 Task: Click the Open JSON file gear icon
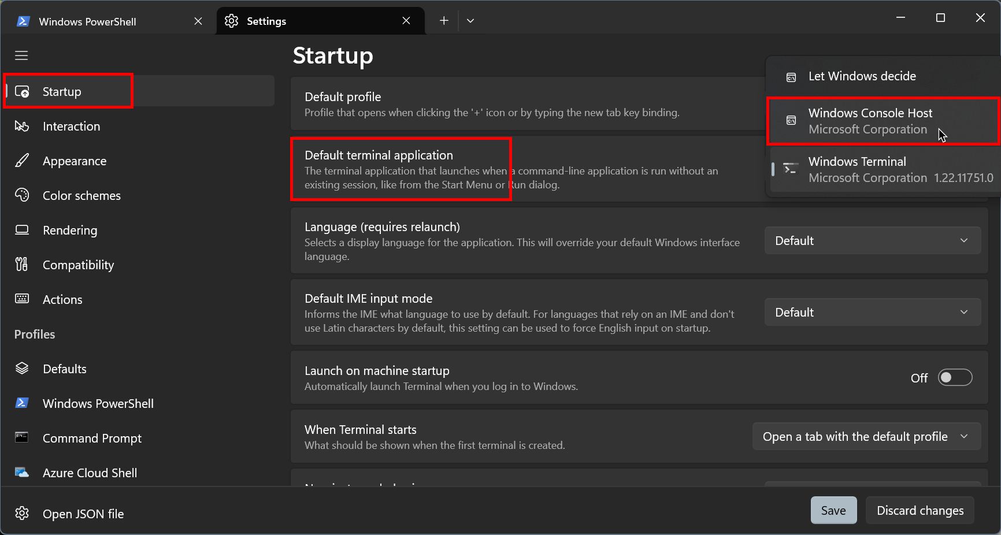click(x=22, y=513)
